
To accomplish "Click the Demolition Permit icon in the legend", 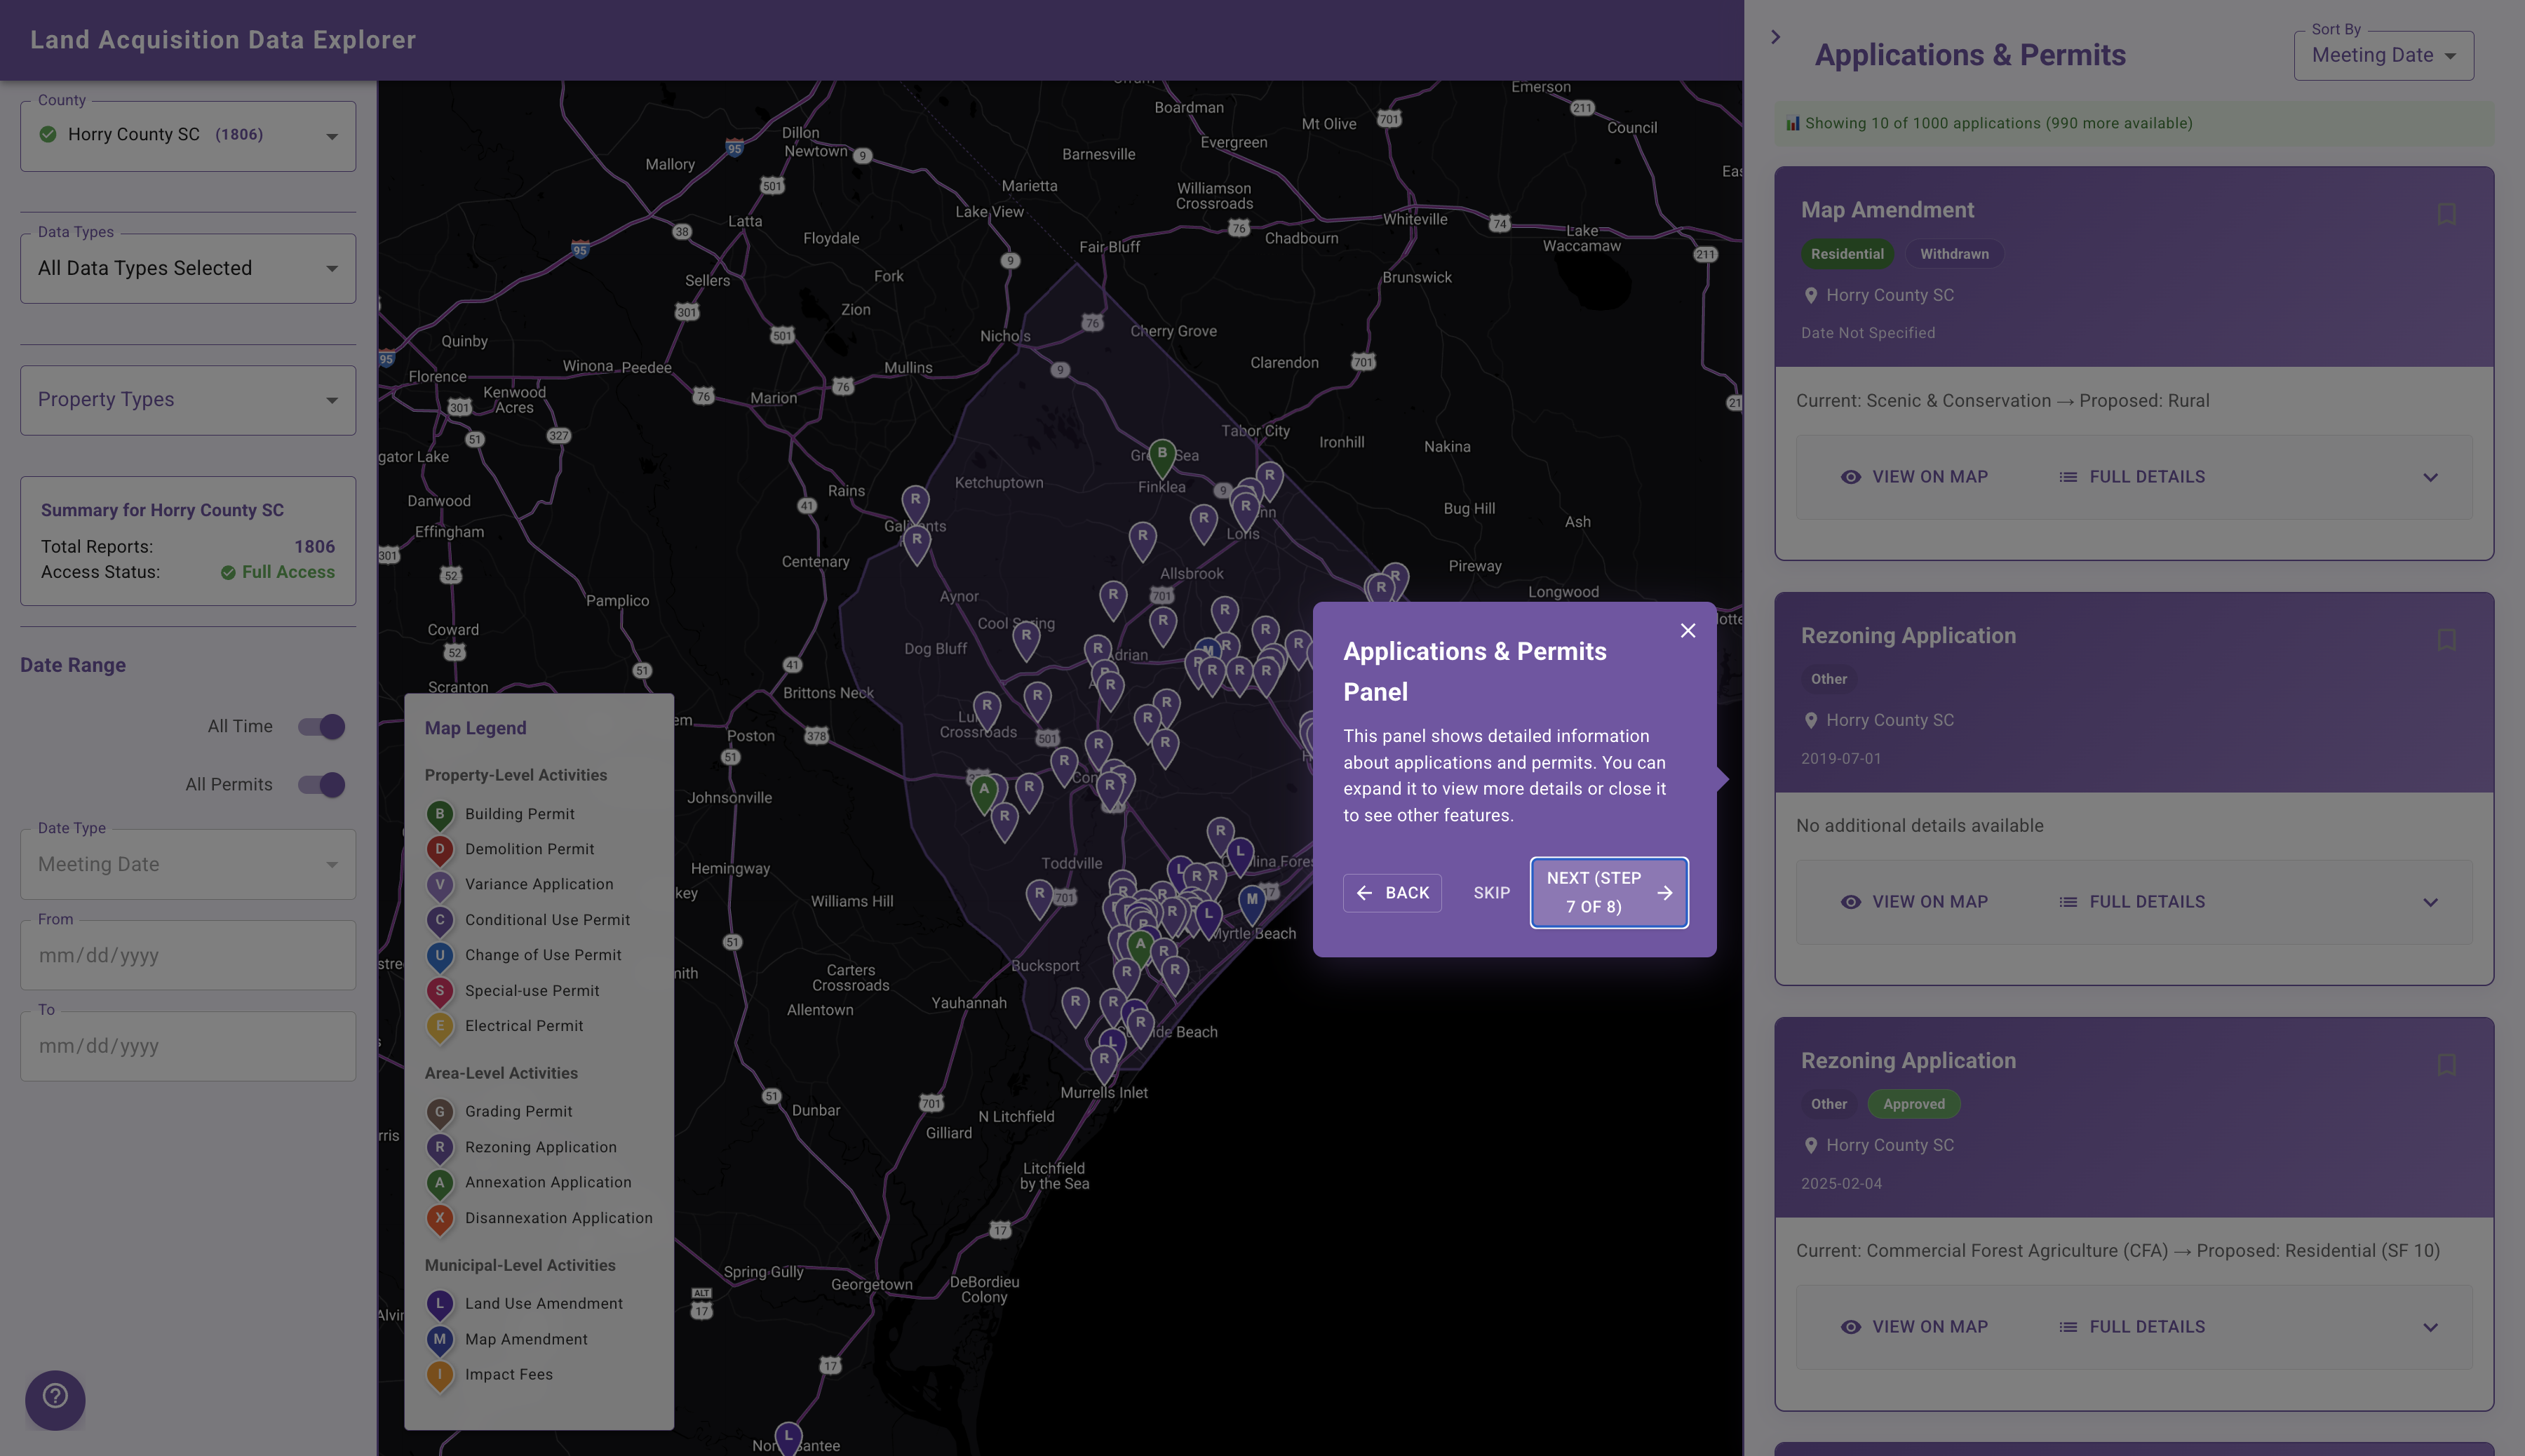I will pyautogui.click(x=440, y=849).
